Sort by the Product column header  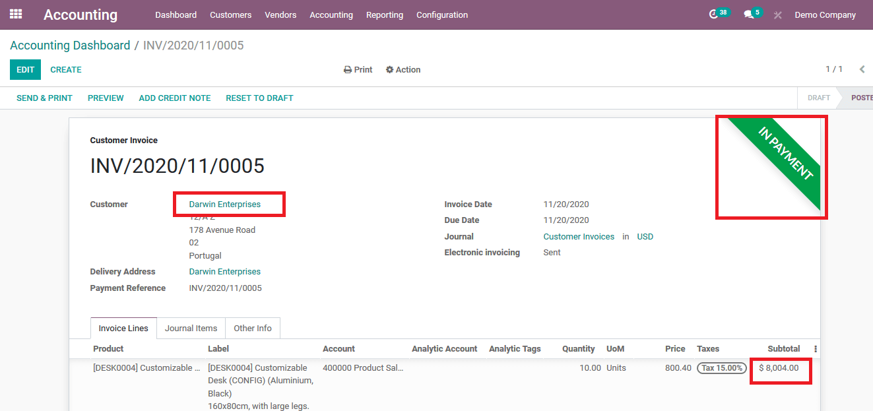pos(108,349)
